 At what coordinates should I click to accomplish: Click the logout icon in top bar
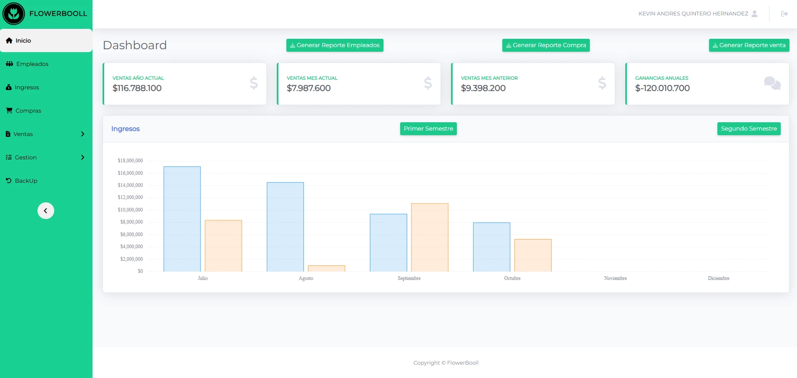tap(784, 14)
